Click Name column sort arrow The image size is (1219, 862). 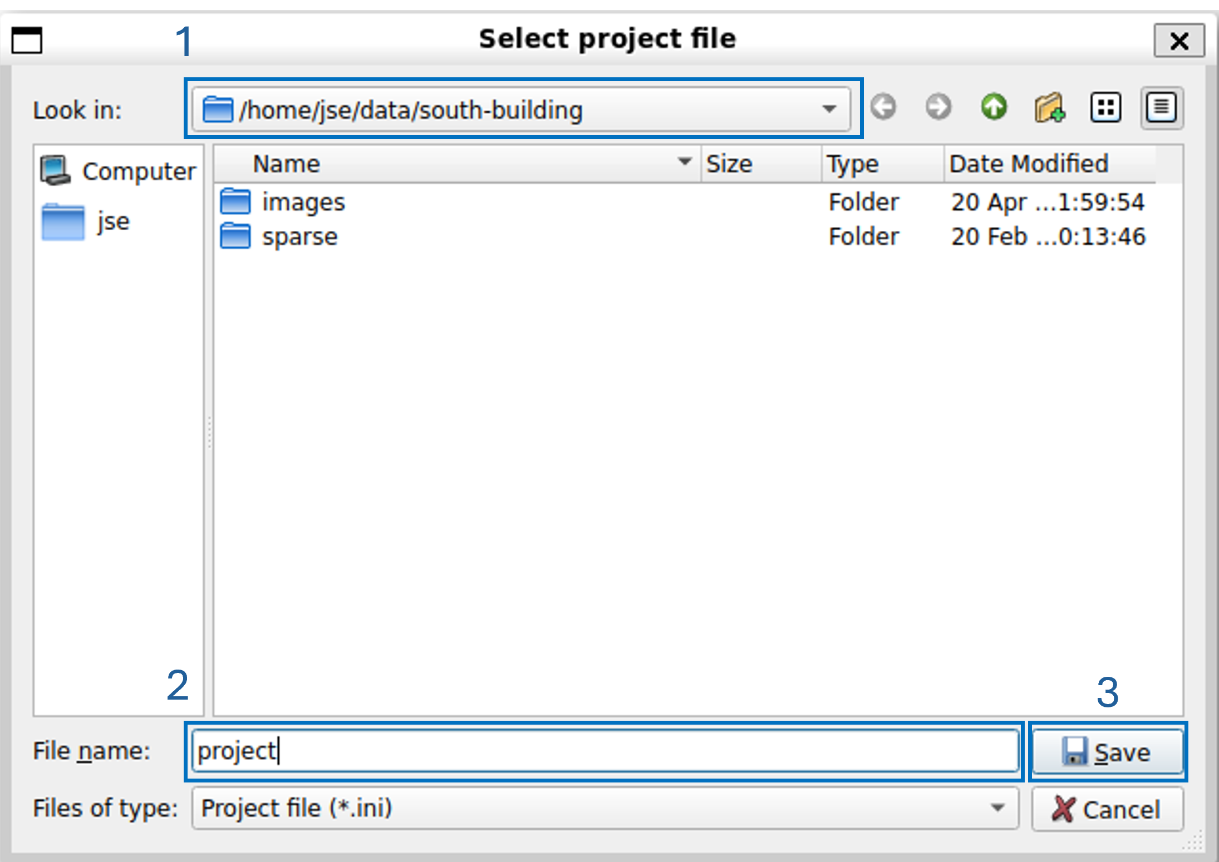pyautogui.click(x=685, y=162)
